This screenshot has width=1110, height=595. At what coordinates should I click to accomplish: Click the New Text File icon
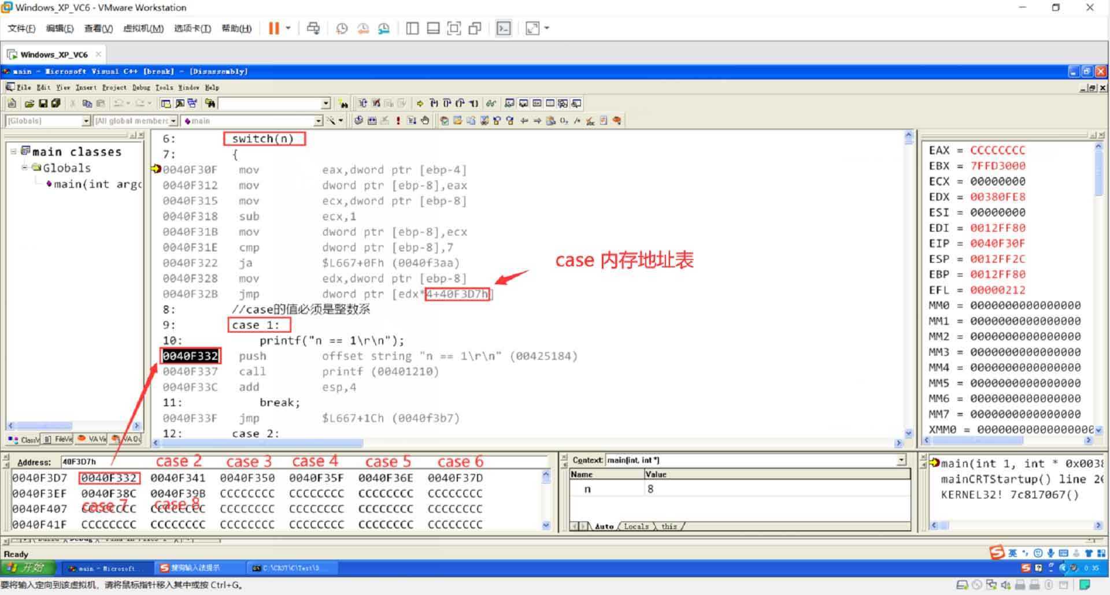pyautogui.click(x=12, y=103)
